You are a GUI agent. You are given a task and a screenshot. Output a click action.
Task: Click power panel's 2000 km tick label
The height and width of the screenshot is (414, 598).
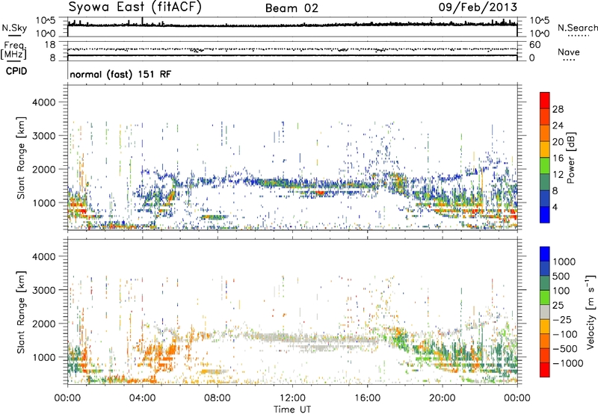43,169
